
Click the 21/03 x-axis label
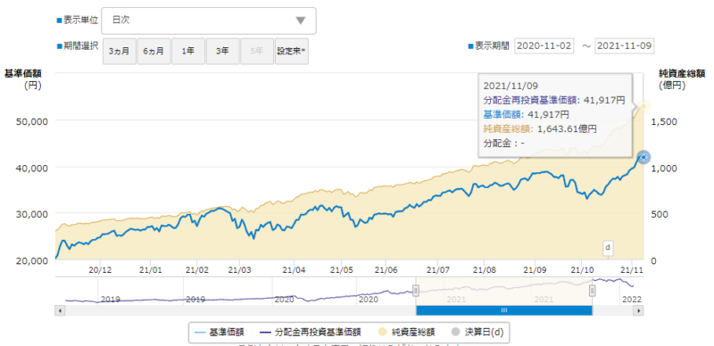(x=239, y=269)
